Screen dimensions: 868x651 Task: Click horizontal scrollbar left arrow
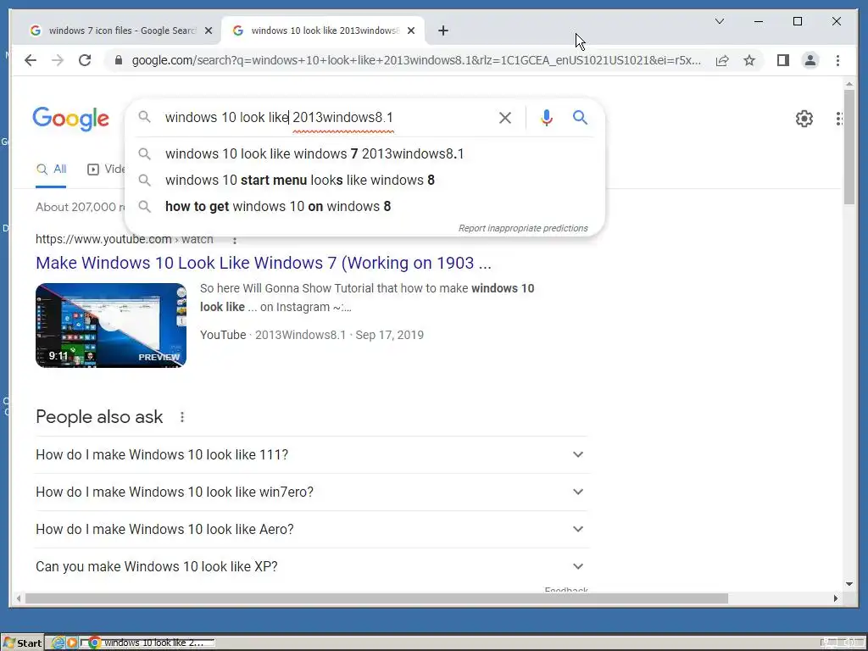19,598
